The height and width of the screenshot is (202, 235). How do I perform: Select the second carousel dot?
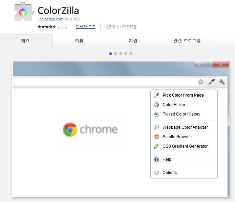point(116,54)
